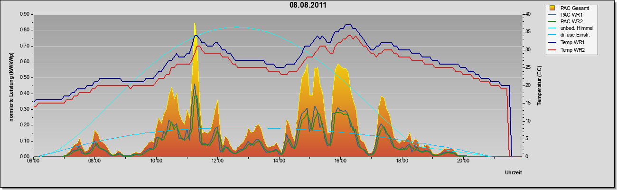Click the chart title 08.08.2011
The height and width of the screenshot is (190, 617).
[x=308, y=5]
